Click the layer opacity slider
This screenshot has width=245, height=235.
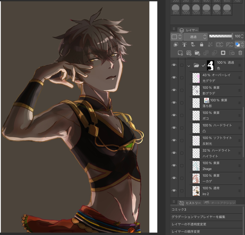[221, 36]
